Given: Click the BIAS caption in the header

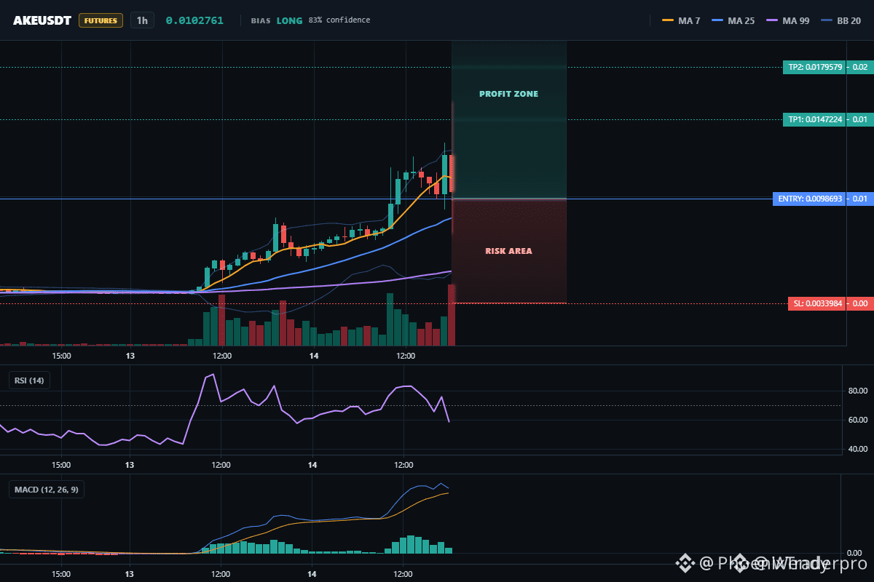Looking at the screenshot, I should click(x=260, y=20).
